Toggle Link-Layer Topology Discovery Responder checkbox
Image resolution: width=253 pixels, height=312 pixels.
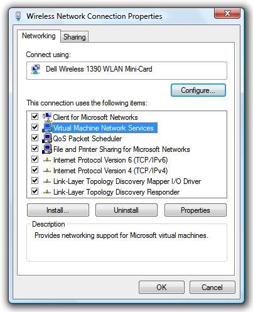[35, 191]
